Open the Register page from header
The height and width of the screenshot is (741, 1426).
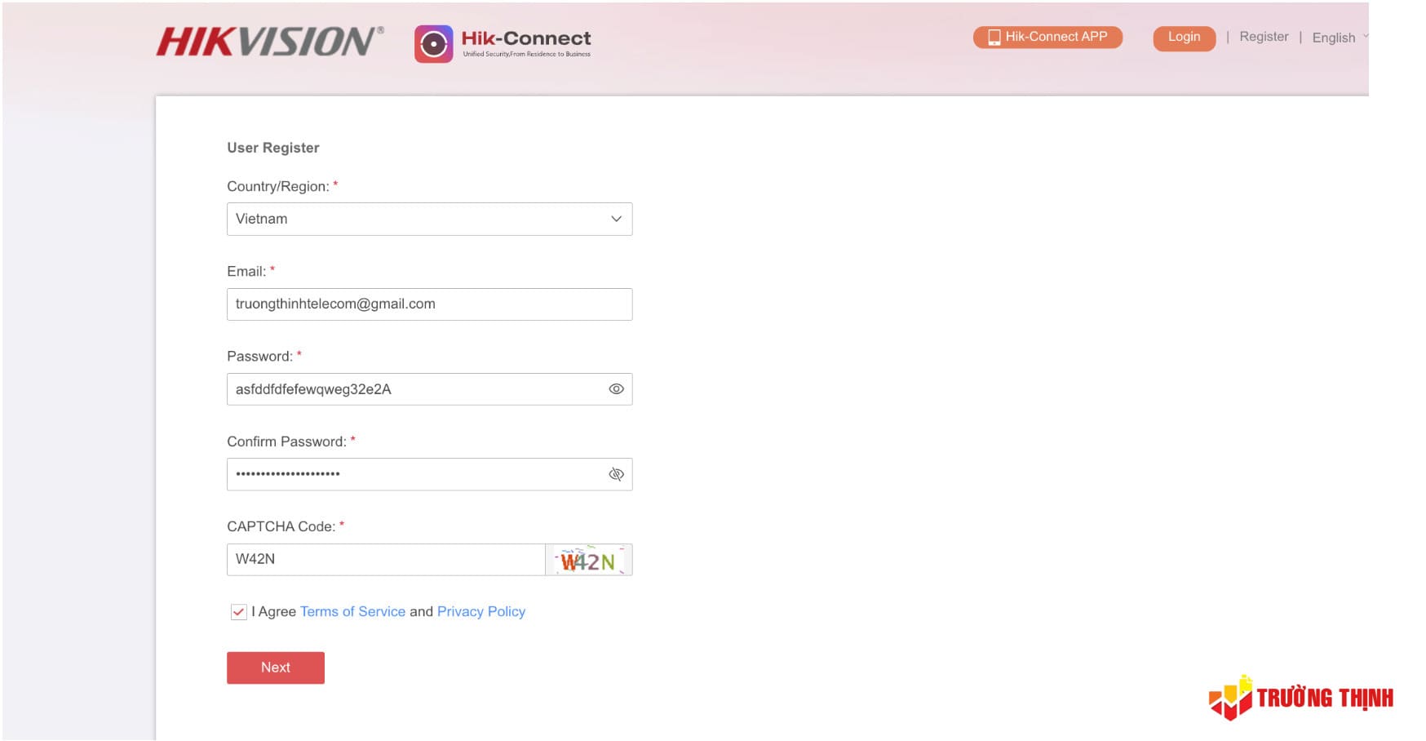1263,37
